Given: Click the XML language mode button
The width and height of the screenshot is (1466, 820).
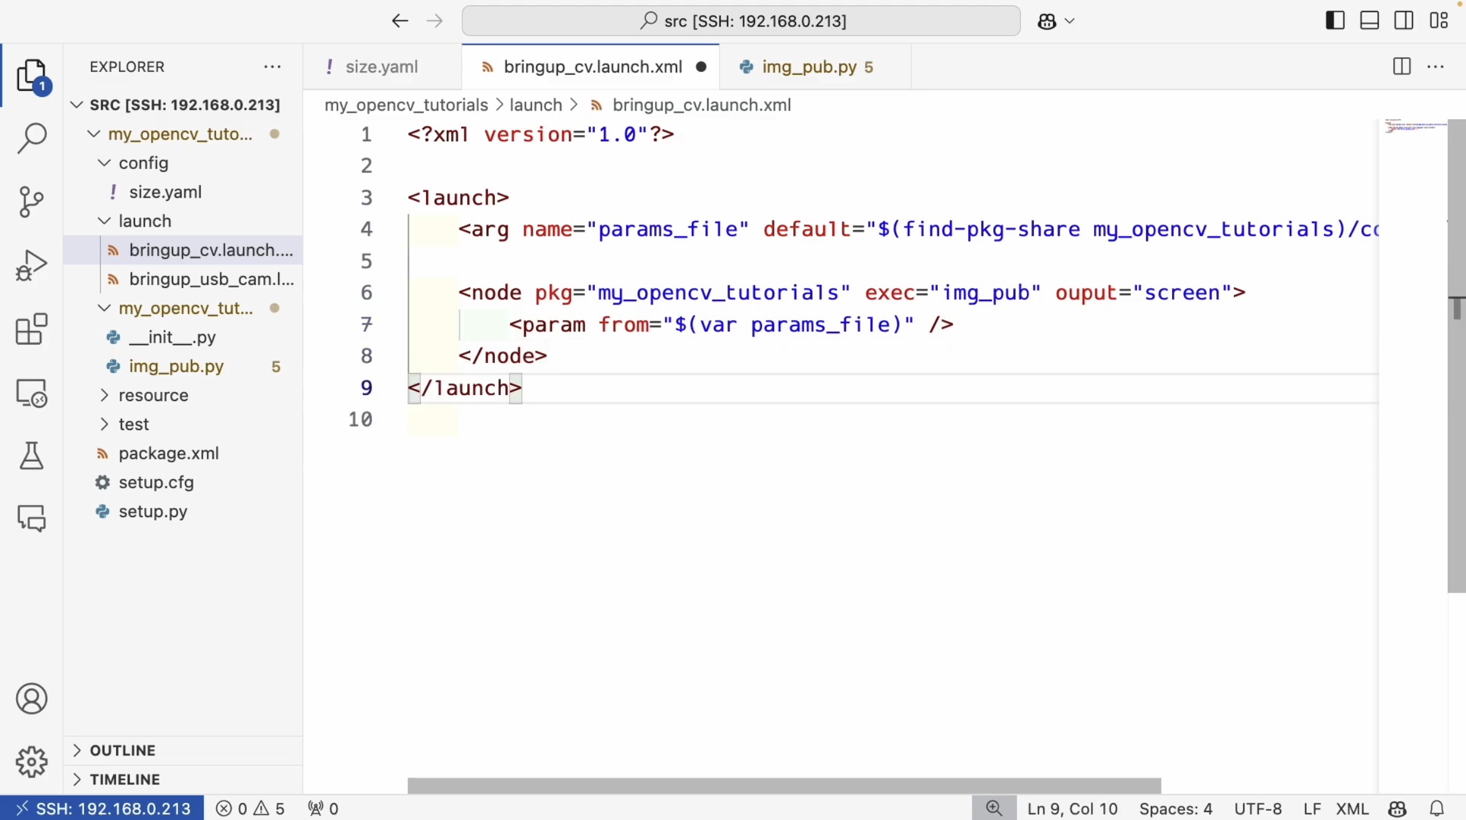Looking at the screenshot, I should tap(1352, 808).
